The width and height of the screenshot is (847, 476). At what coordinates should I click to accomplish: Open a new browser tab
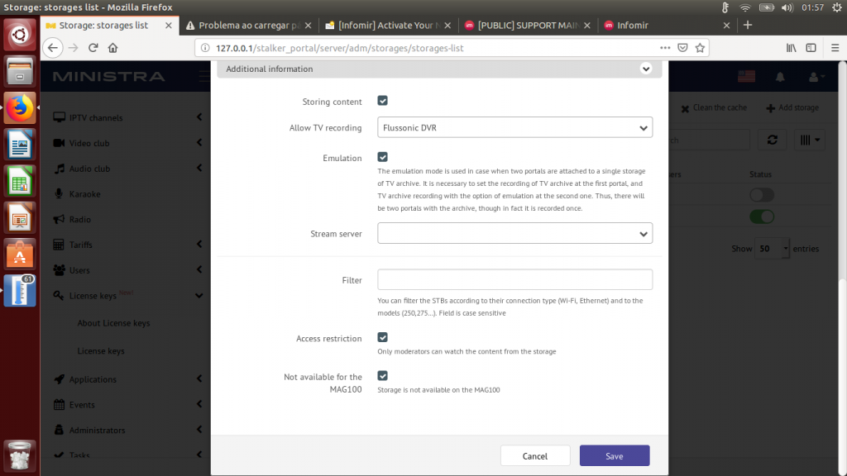[748, 25]
